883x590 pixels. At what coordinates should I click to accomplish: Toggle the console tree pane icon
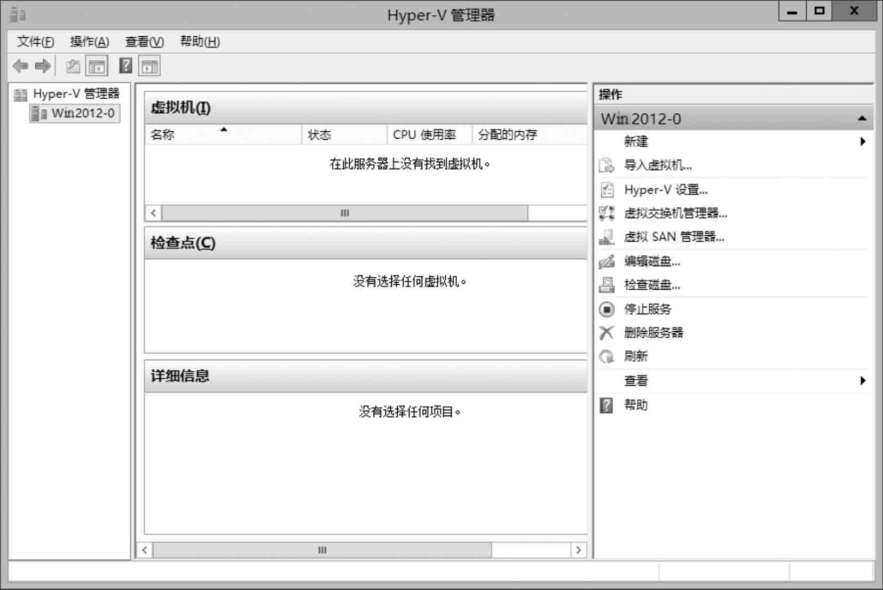(x=97, y=66)
